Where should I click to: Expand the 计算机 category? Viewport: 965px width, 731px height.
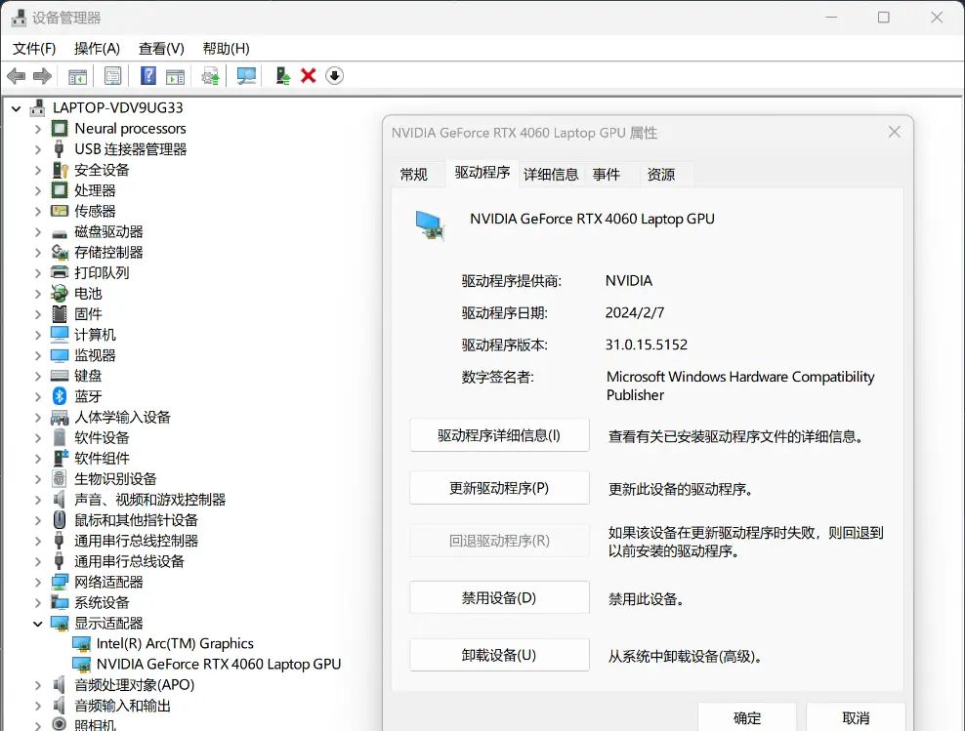[38, 335]
